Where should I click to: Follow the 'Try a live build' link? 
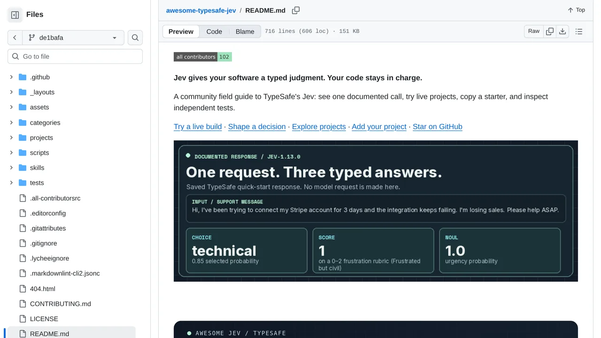(198, 127)
